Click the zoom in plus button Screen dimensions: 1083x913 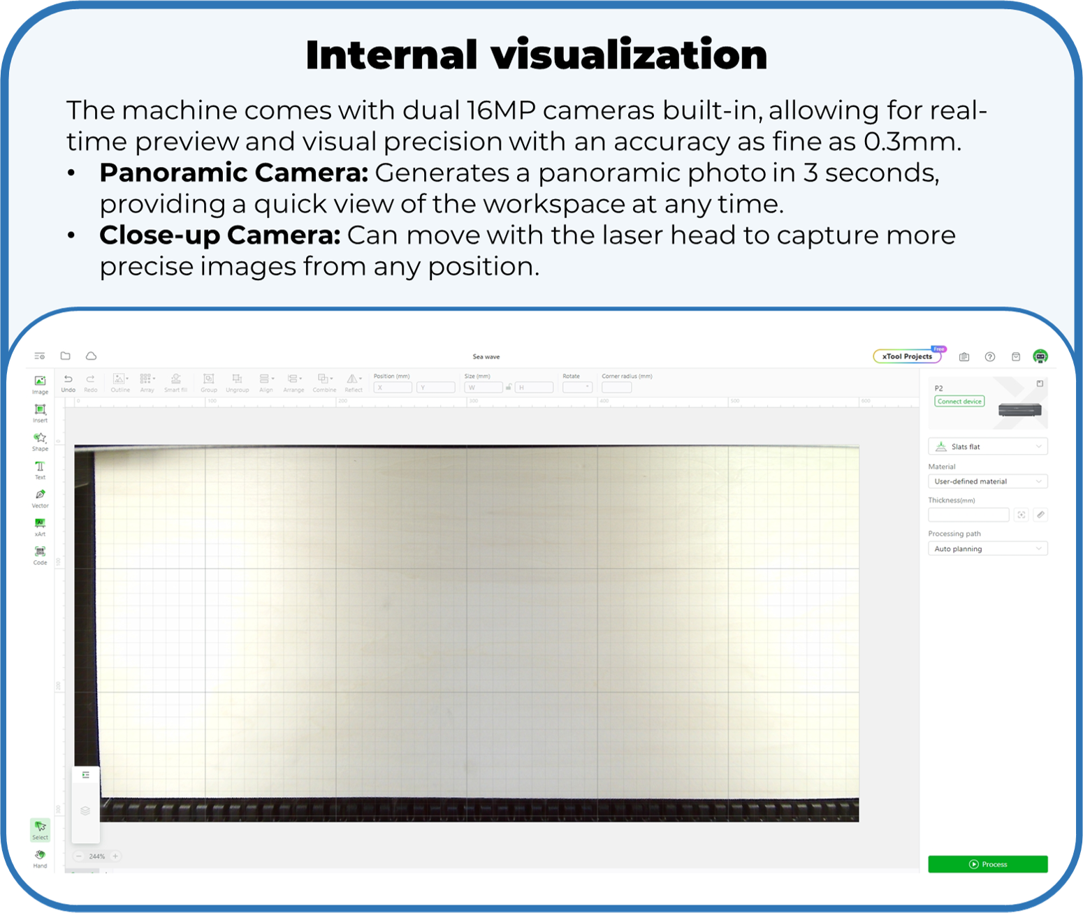[x=115, y=856]
